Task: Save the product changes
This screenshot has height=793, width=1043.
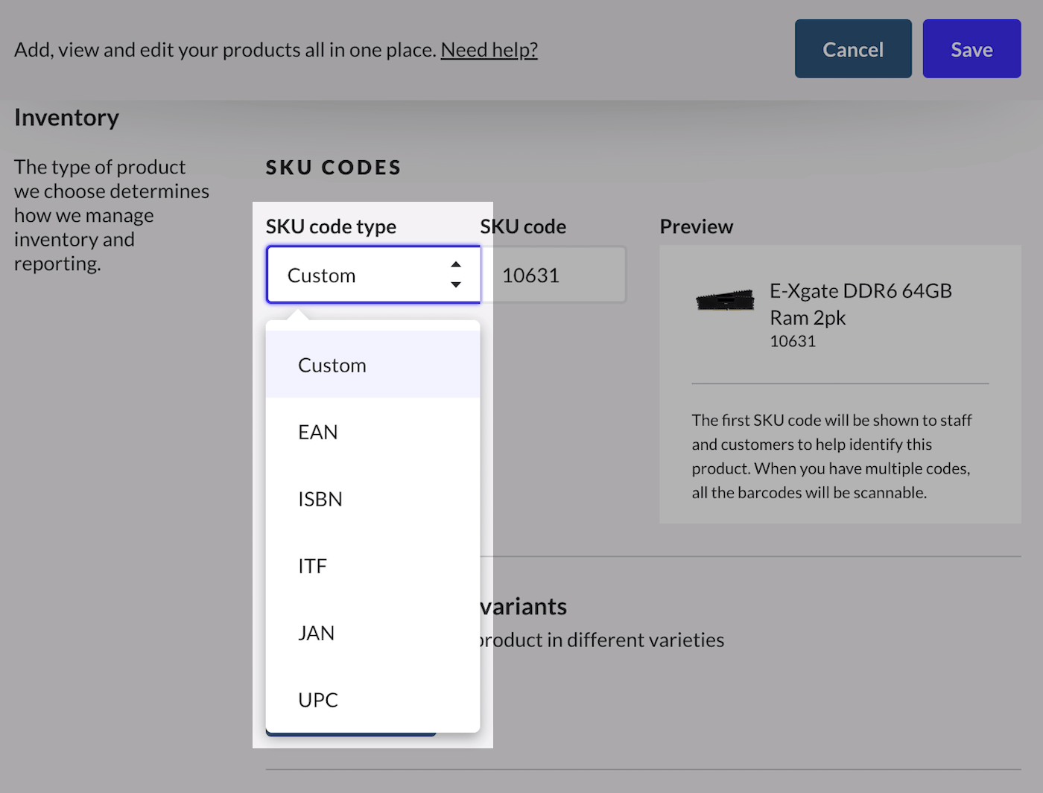Action: tap(971, 48)
